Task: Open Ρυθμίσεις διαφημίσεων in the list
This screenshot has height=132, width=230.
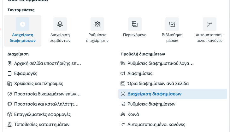Action: tap(151, 104)
